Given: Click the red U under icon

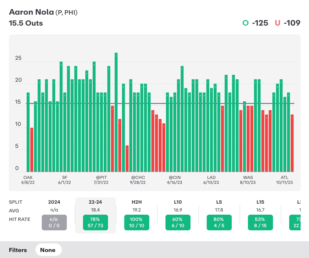Looking at the screenshot, I should (x=277, y=23).
